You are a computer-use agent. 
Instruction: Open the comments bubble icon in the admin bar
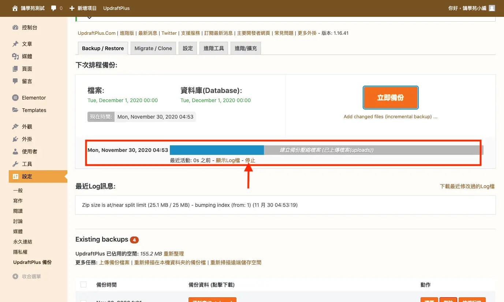(54, 8)
